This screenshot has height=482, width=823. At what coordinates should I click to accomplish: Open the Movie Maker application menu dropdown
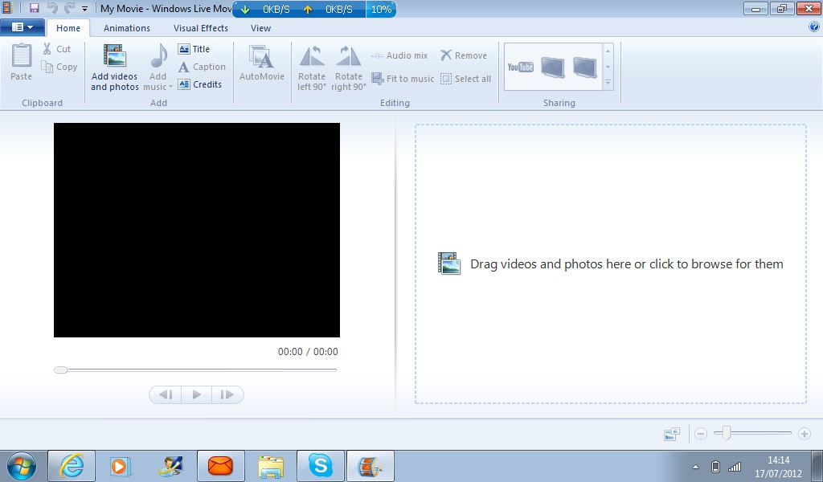pyautogui.click(x=22, y=27)
